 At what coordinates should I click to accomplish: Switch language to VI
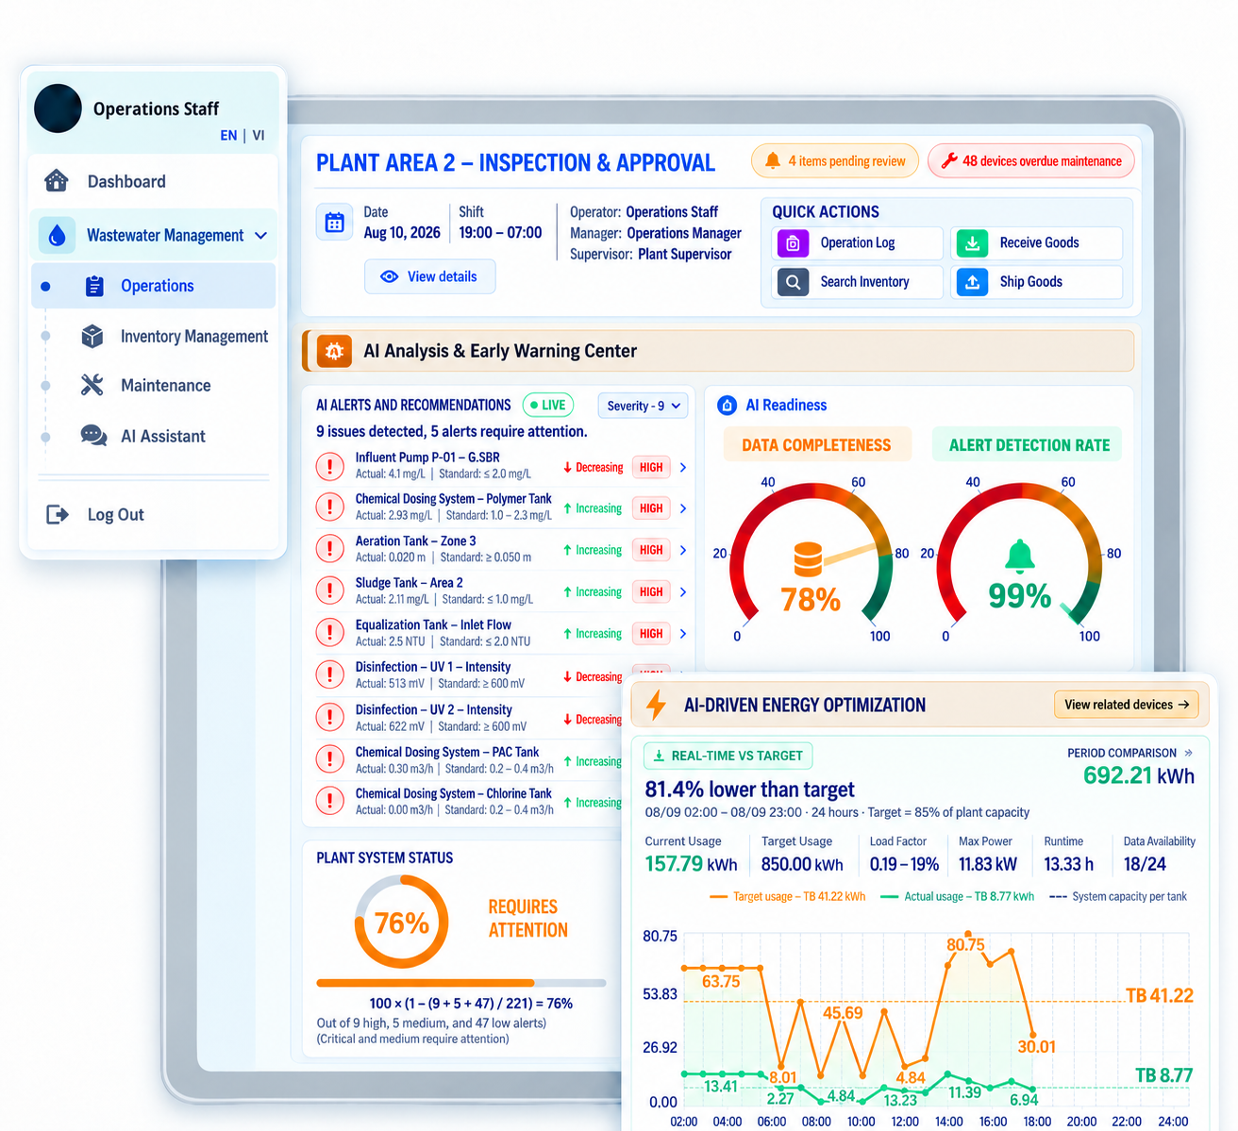coord(259,136)
